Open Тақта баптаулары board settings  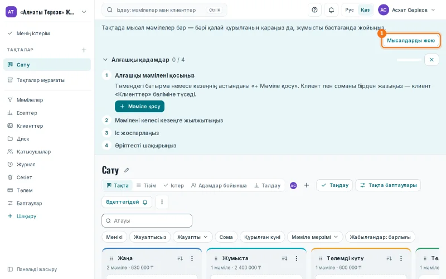pos(388,185)
